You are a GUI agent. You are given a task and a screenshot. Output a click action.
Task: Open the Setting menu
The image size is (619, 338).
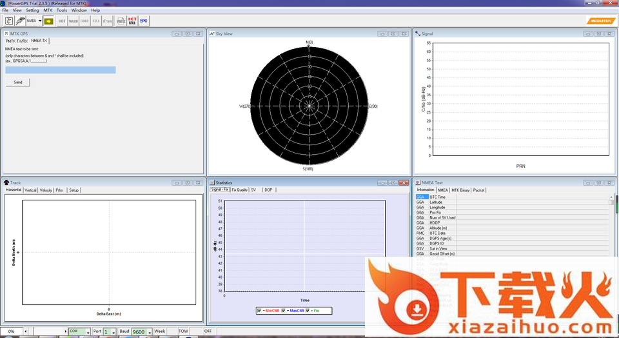[32, 10]
